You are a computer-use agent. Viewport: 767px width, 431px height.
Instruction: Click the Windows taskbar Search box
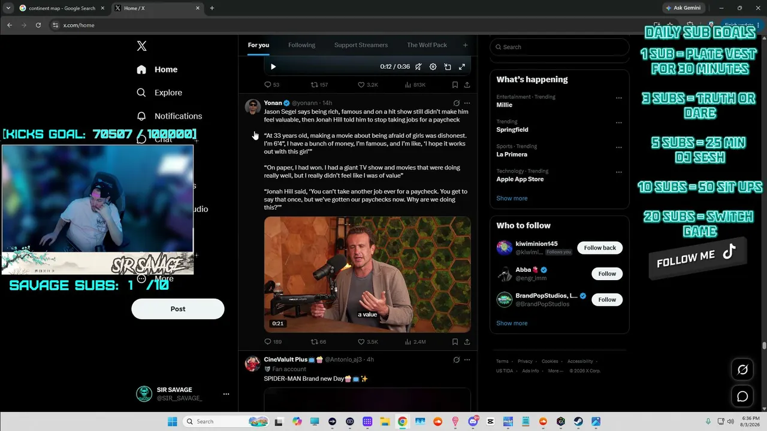tap(225, 421)
